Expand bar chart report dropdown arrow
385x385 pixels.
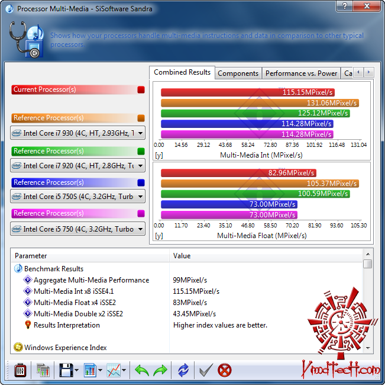(x=100, y=370)
